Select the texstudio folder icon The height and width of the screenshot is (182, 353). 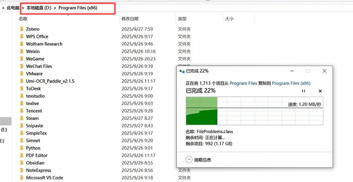[22, 96]
